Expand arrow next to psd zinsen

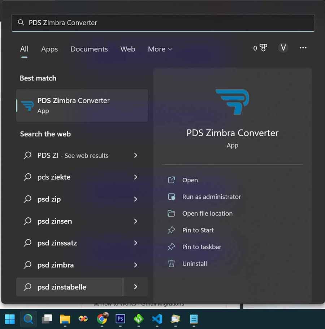[135, 221]
